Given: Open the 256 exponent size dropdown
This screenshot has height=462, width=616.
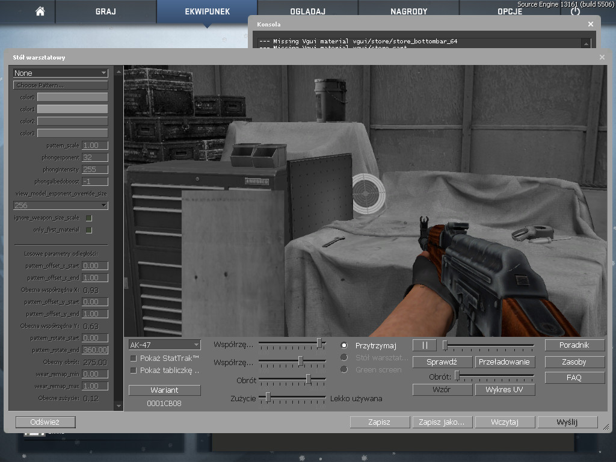Looking at the screenshot, I should tap(61, 206).
